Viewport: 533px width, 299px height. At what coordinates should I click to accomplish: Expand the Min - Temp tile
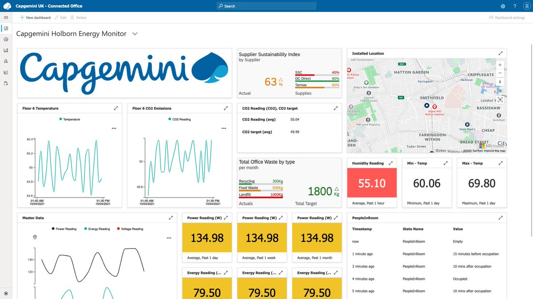point(445,163)
